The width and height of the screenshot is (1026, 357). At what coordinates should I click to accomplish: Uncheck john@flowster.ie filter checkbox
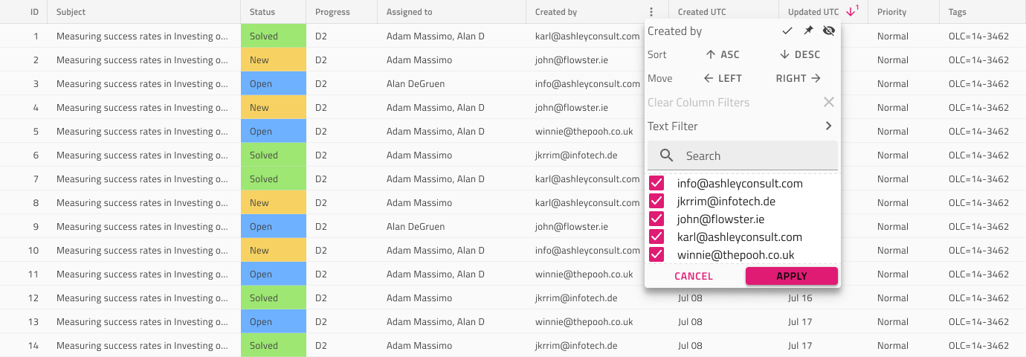[x=656, y=219]
